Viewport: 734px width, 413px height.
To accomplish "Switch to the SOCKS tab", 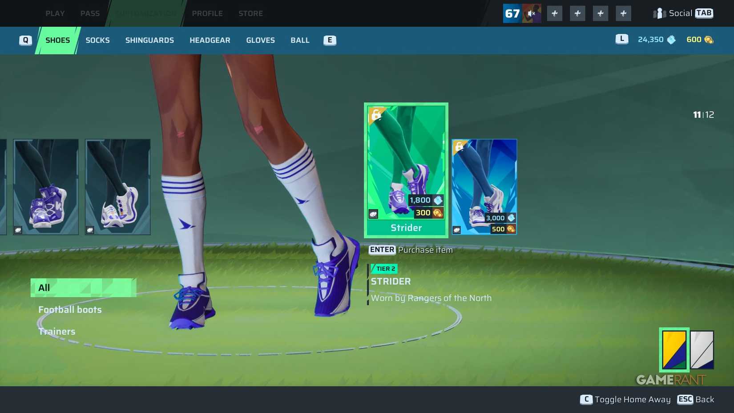I will pyautogui.click(x=97, y=40).
